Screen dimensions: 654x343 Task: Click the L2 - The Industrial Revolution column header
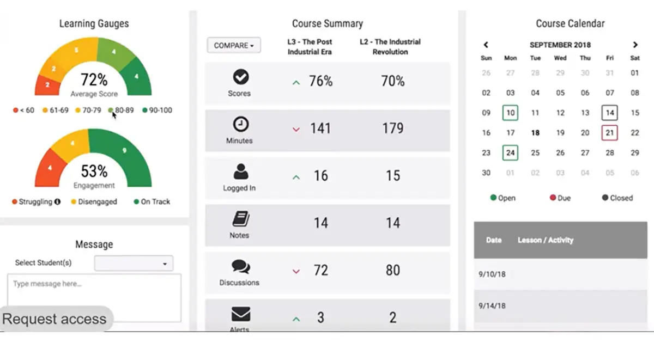[390, 47]
